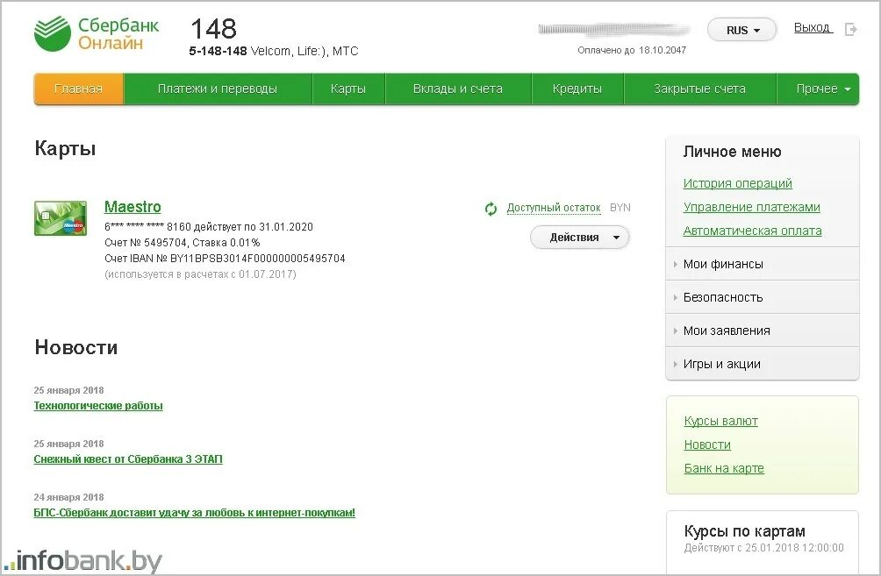Click the Выход link

tap(812, 27)
